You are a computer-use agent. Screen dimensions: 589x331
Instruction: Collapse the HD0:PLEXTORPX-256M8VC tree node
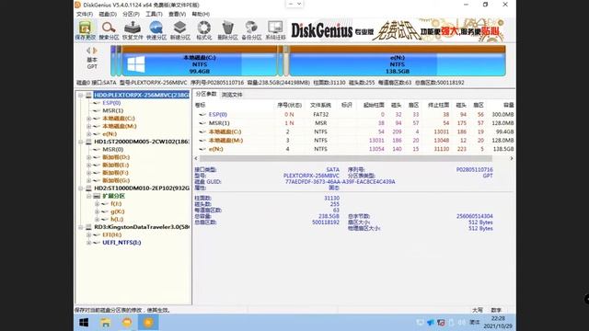coord(80,96)
